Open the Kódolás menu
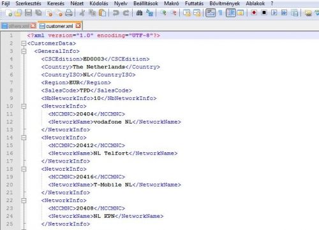The image size is (319, 230). pos(99,3)
